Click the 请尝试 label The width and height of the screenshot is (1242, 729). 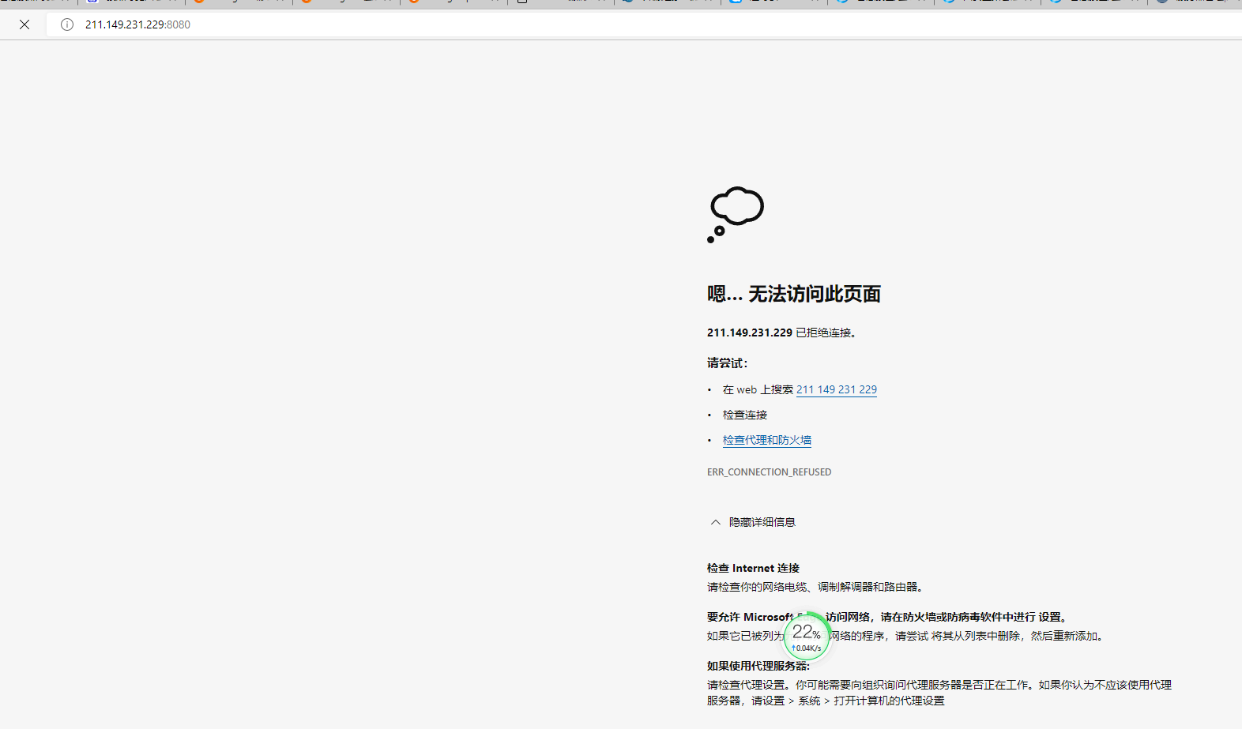click(727, 363)
